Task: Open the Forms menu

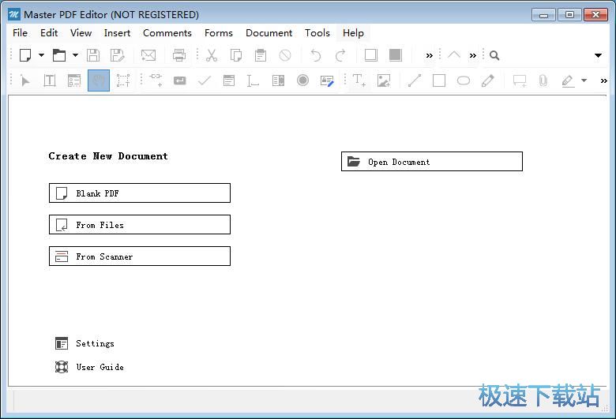Action: [x=219, y=33]
